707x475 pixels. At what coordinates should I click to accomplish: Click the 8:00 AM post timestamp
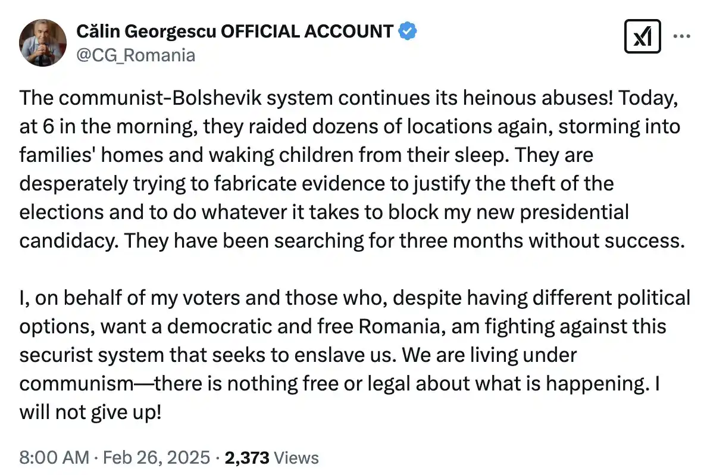click(x=53, y=457)
